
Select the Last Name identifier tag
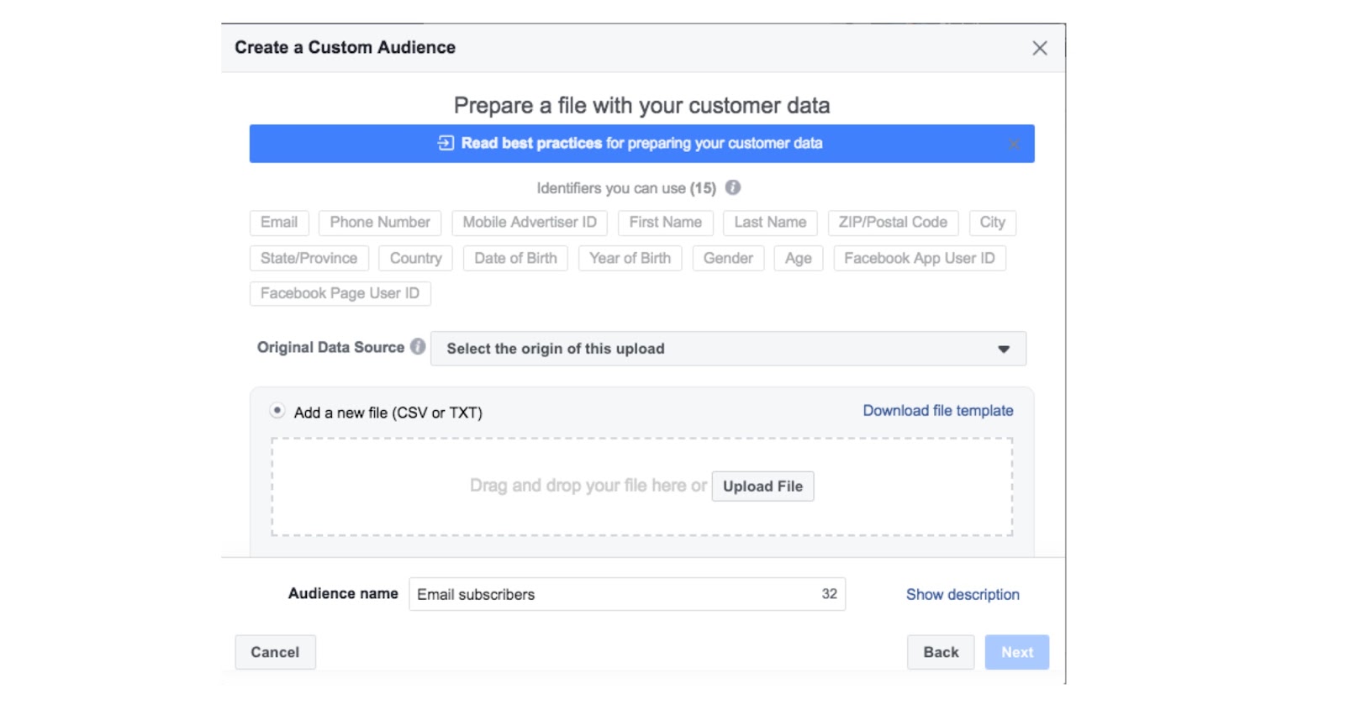coord(770,223)
